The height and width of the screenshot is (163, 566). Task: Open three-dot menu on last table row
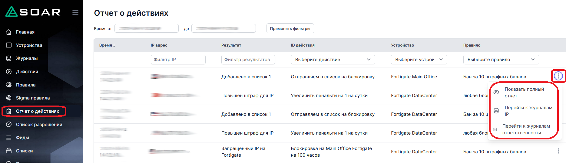click(558, 151)
